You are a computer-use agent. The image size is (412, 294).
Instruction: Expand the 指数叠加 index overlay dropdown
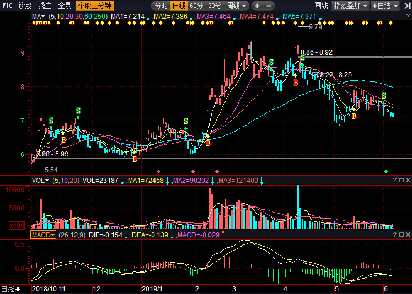coord(351,6)
